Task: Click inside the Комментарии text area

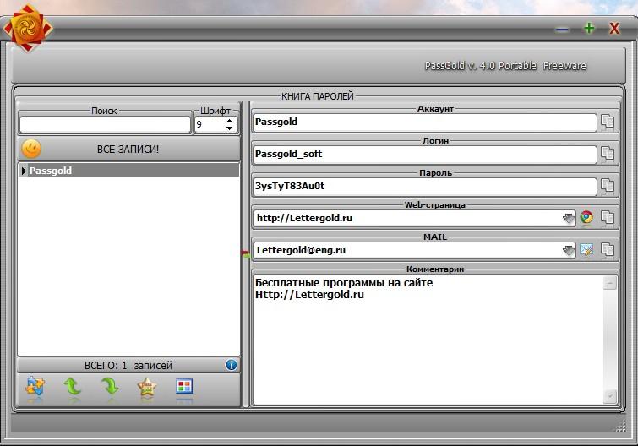Action: pyautogui.click(x=428, y=340)
